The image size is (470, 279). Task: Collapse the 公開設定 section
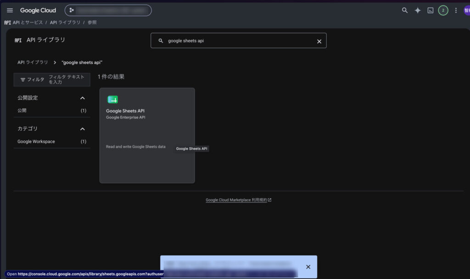pyautogui.click(x=83, y=98)
